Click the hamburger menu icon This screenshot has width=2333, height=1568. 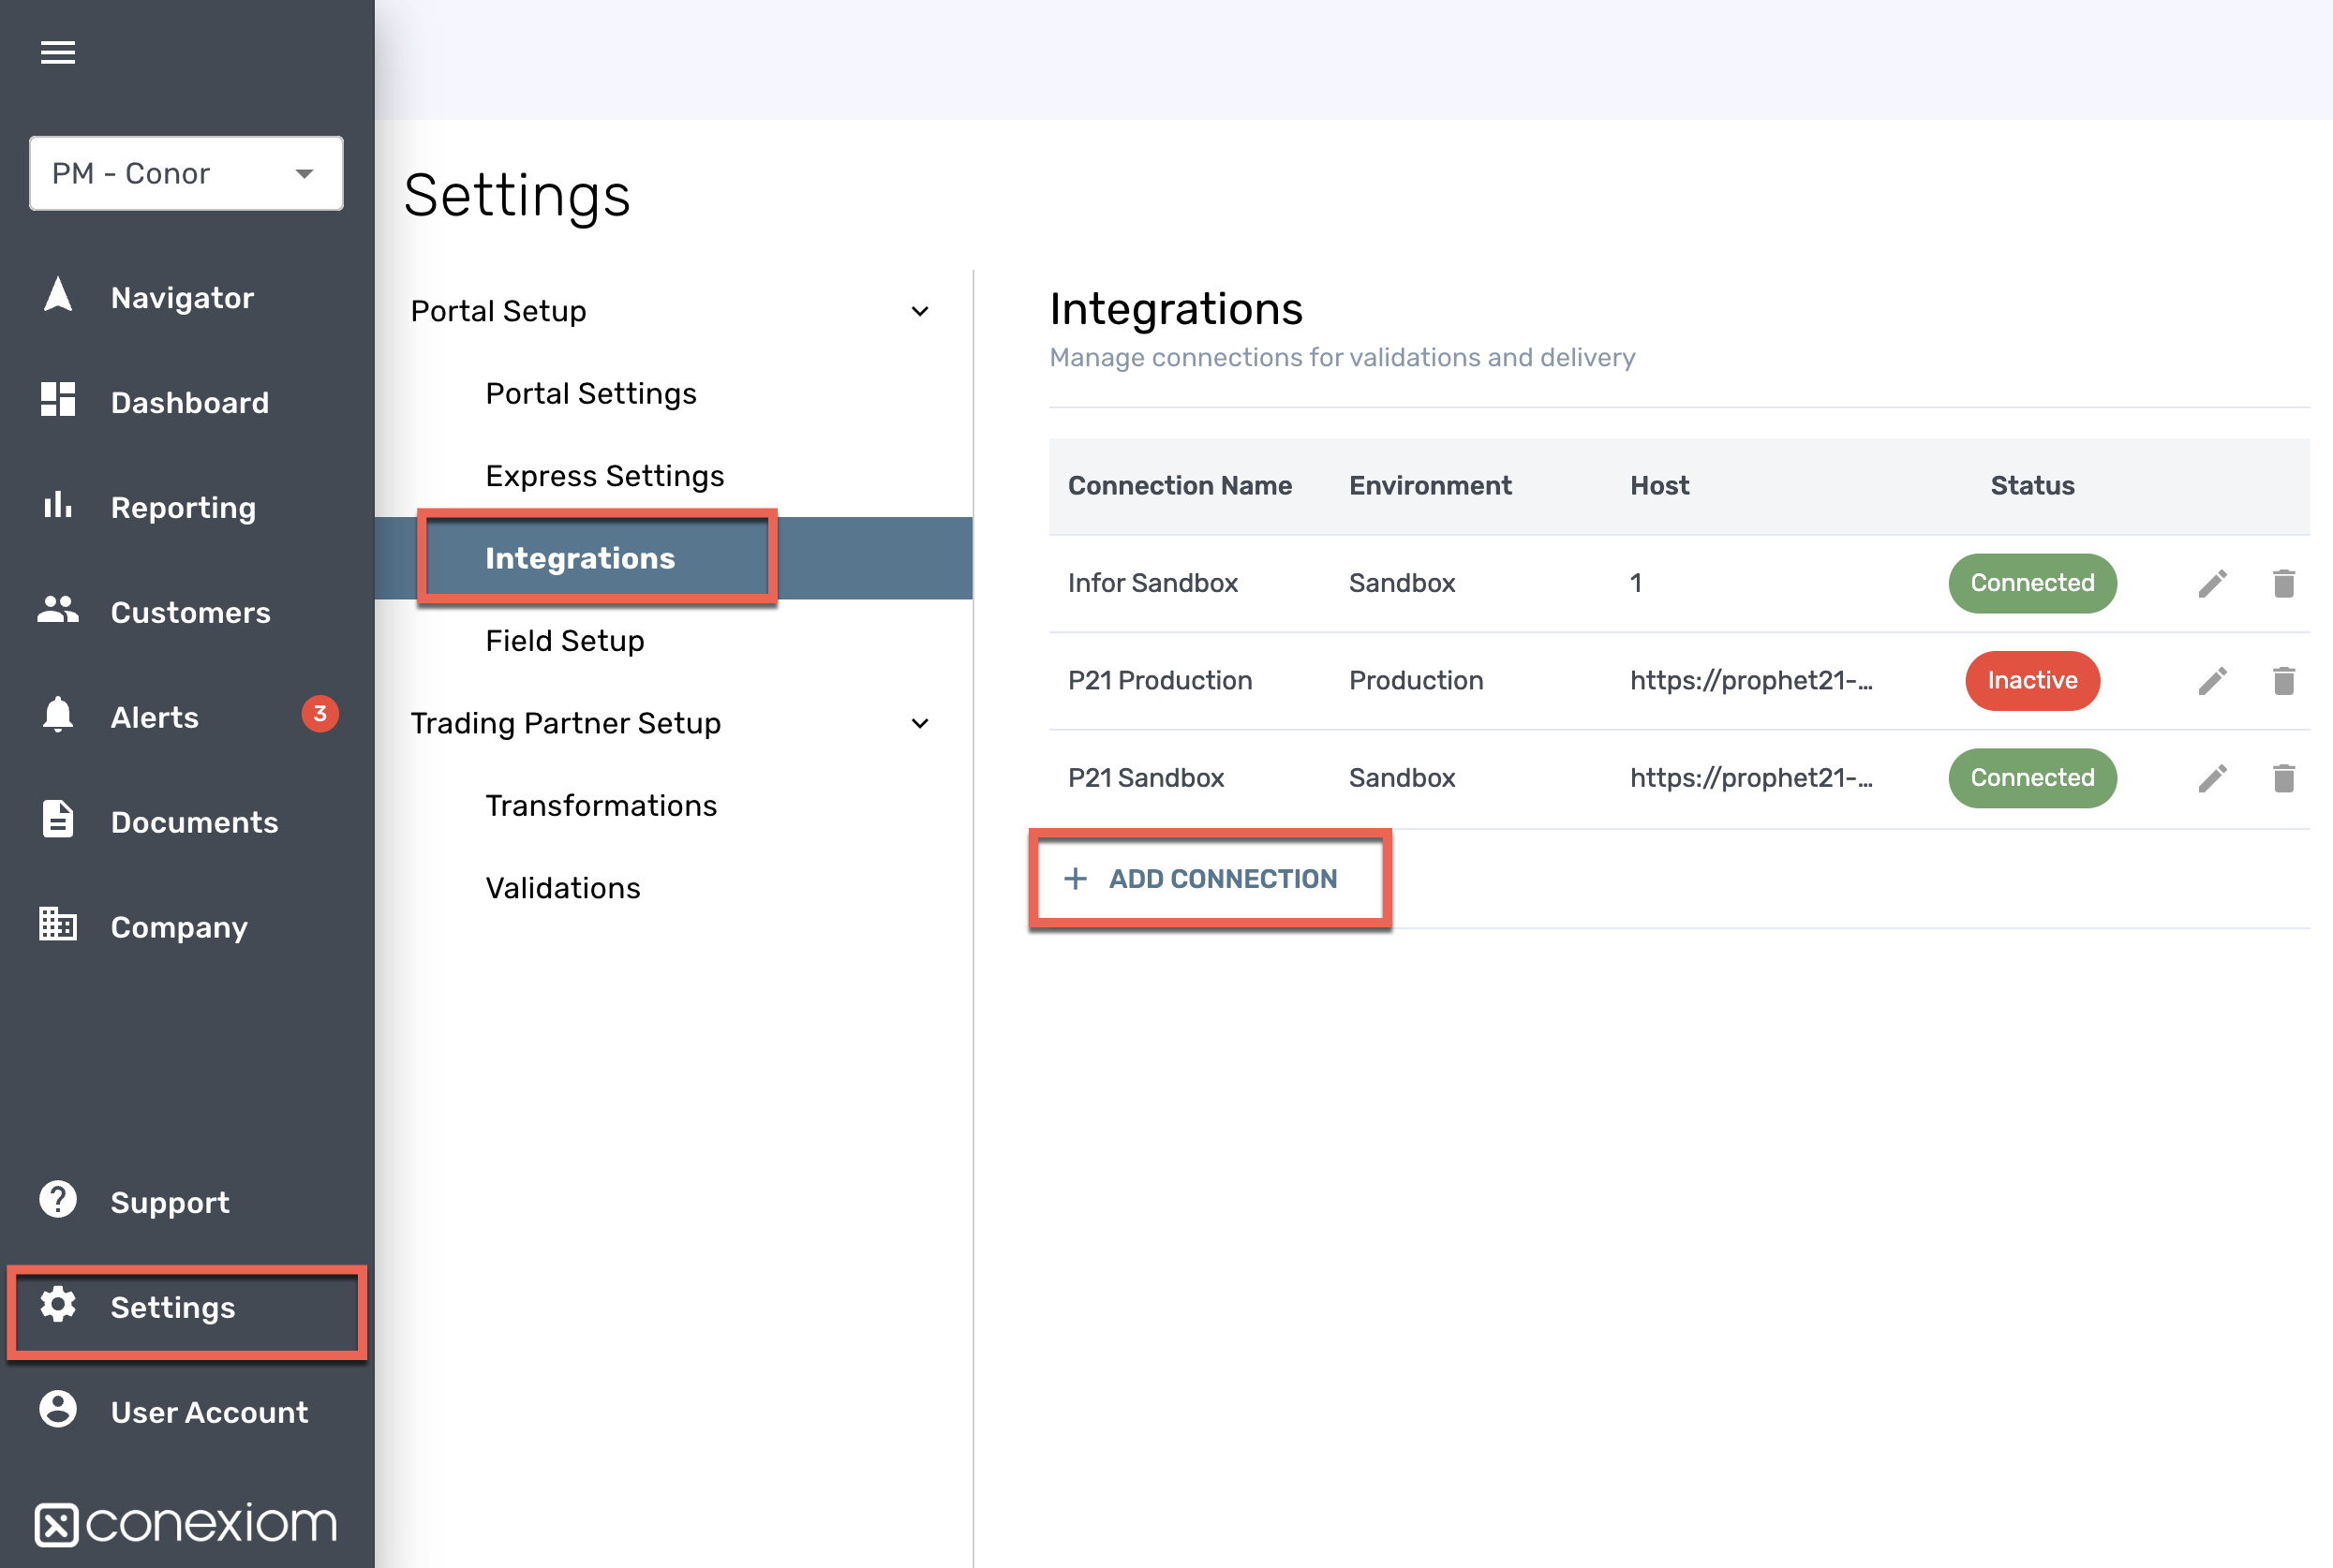pyautogui.click(x=58, y=52)
